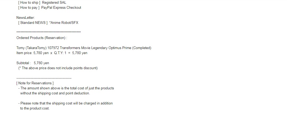This screenshot has height=114, width=287.
Task: Click the dashed separator line
Action: [x=44, y=78]
